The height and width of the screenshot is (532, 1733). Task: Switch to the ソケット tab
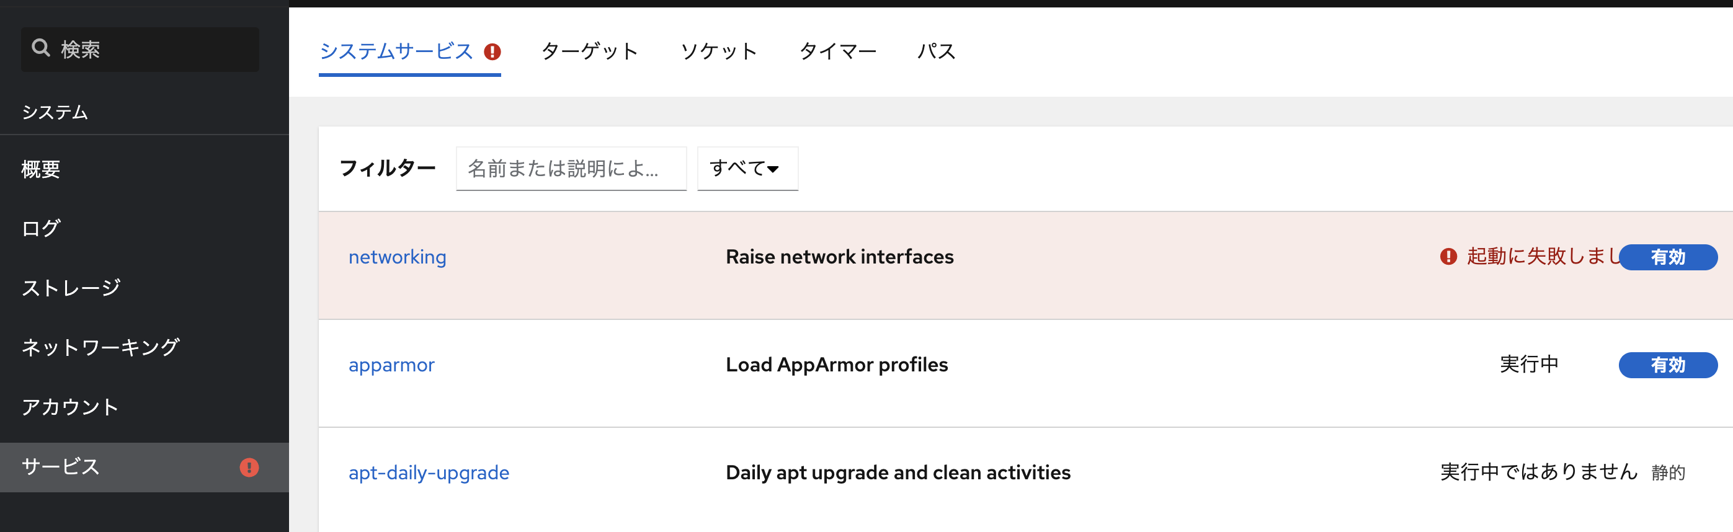(x=718, y=51)
